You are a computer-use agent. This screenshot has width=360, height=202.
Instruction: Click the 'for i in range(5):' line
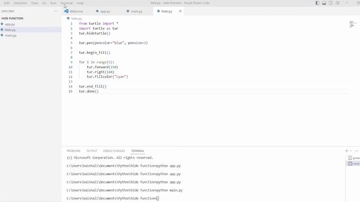point(96,62)
